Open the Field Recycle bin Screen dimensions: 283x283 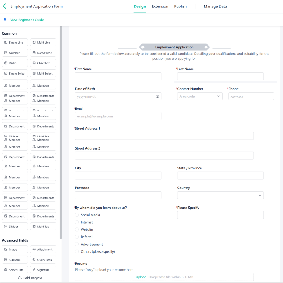click(30, 278)
